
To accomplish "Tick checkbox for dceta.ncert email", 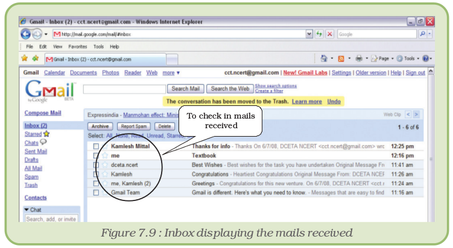I will 96,165.
